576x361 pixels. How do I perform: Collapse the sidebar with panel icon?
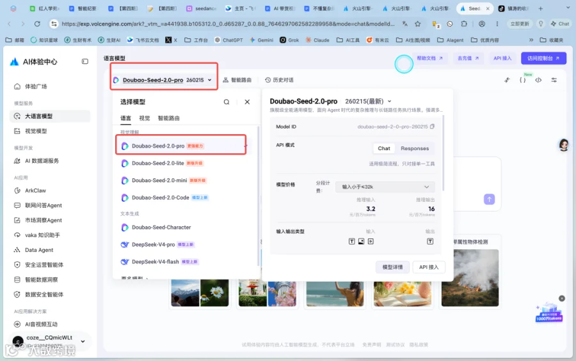pos(85,61)
